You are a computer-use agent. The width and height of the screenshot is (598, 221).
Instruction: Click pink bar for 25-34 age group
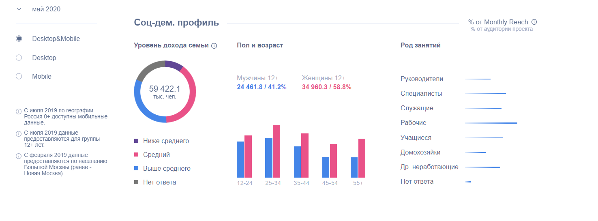pyautogui.click(x=276, y=151)
